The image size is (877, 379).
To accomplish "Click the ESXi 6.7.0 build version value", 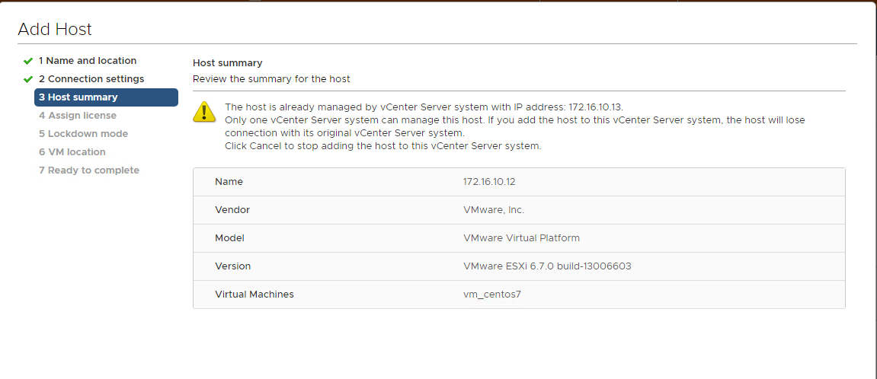I will tap(547, 266).
